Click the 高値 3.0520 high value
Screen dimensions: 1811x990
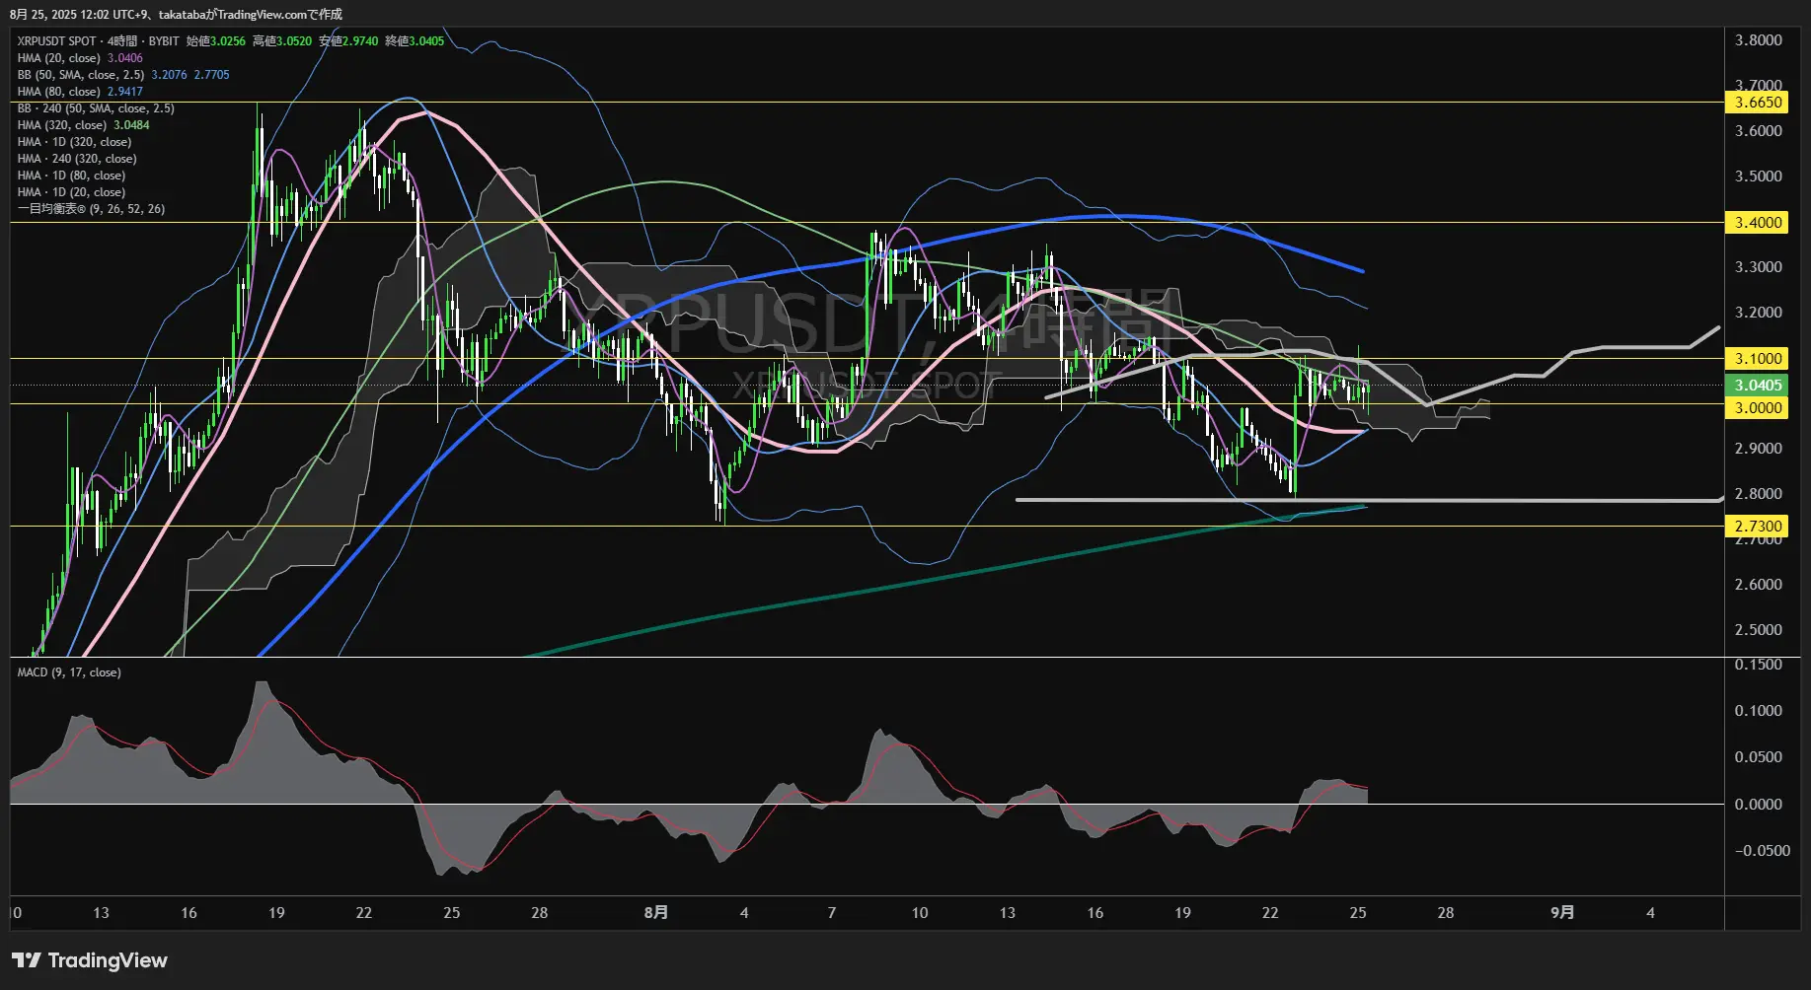282,41
